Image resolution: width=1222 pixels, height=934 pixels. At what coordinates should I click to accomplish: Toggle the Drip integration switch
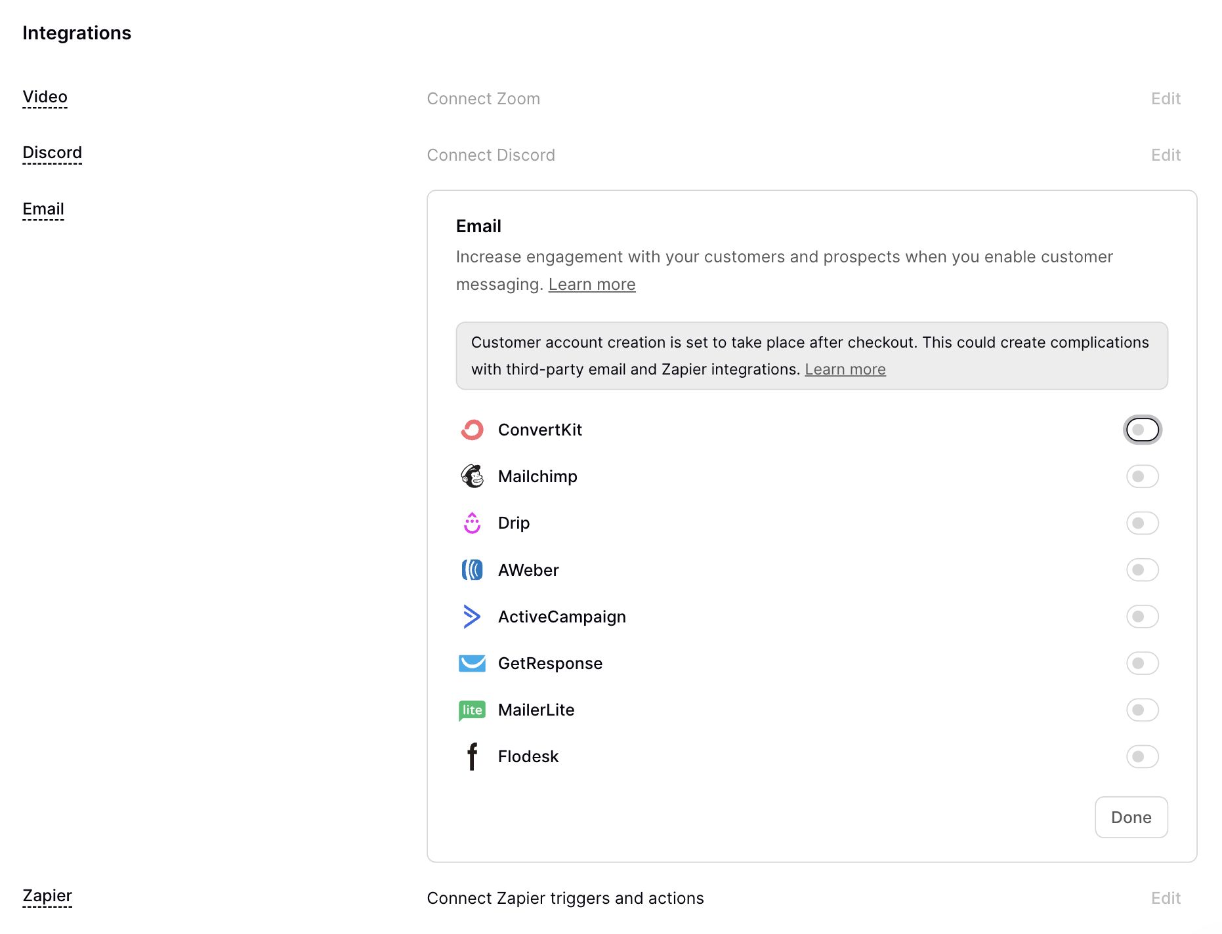tap(1142, 523)
